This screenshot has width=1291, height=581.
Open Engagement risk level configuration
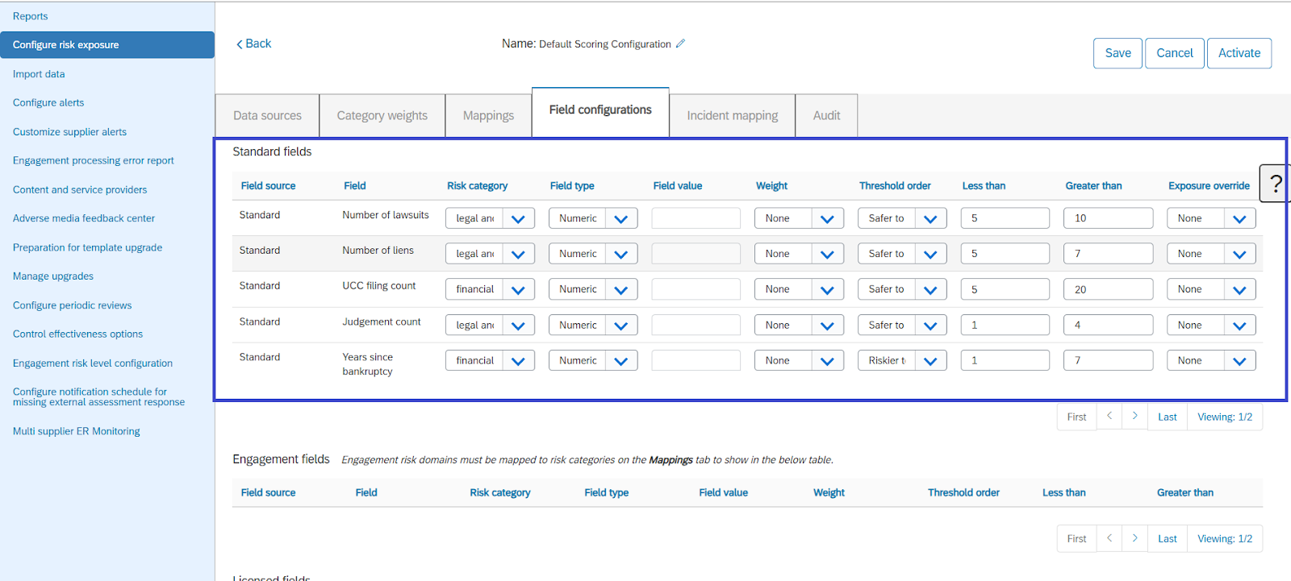click(93, 363)
